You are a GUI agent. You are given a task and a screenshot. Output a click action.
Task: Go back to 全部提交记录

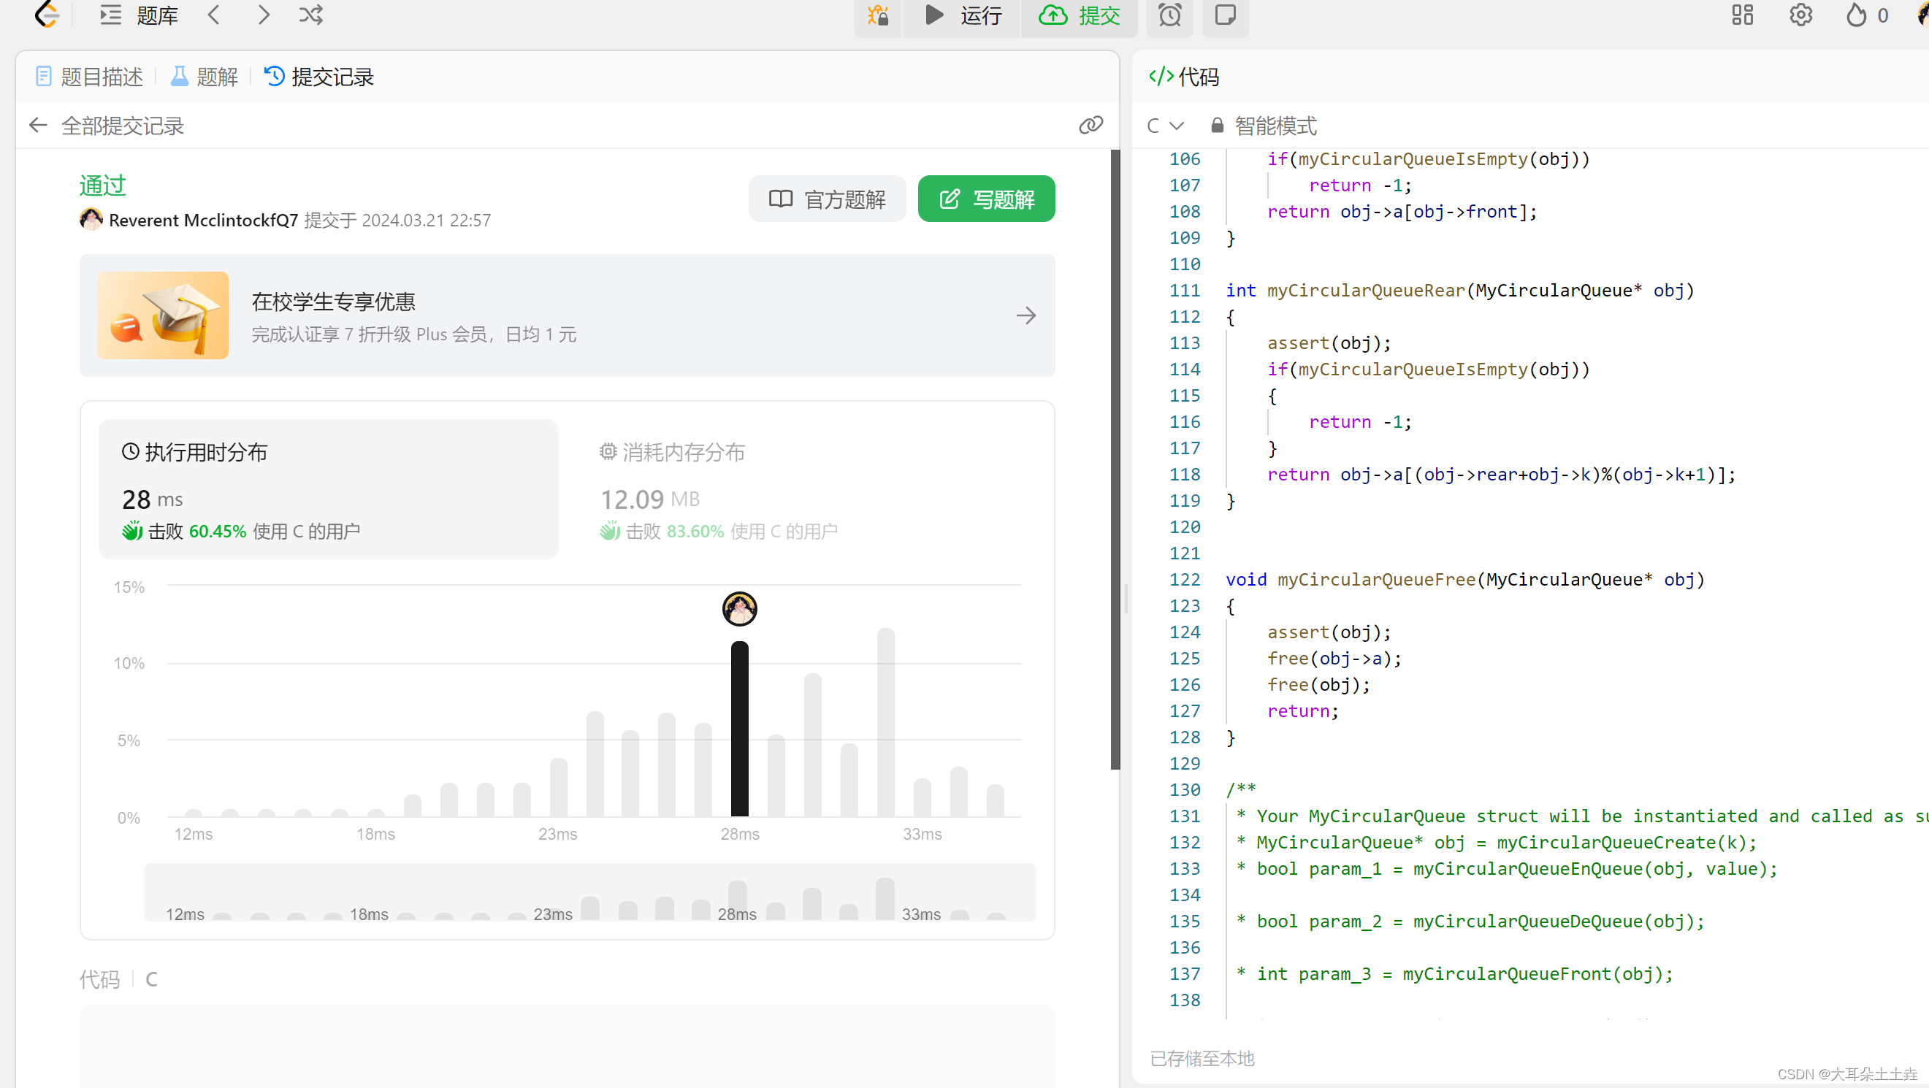tap(107, 126)
